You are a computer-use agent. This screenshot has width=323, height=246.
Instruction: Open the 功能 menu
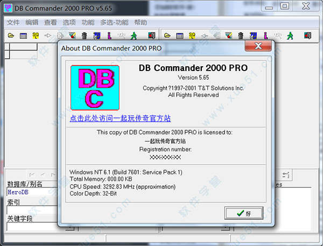click(88, 22)
